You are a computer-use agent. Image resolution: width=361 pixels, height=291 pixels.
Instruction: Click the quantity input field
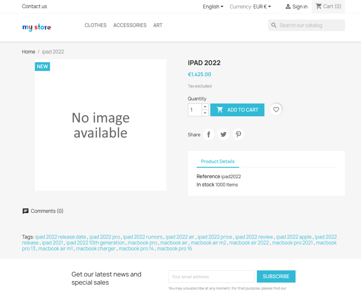195,110
